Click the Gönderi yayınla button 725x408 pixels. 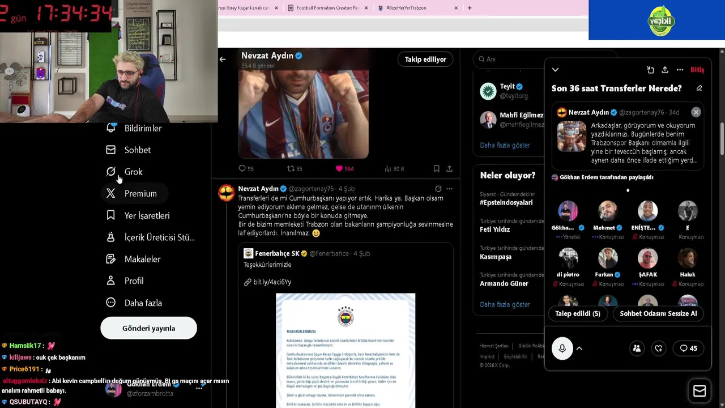tap(148, 328)
